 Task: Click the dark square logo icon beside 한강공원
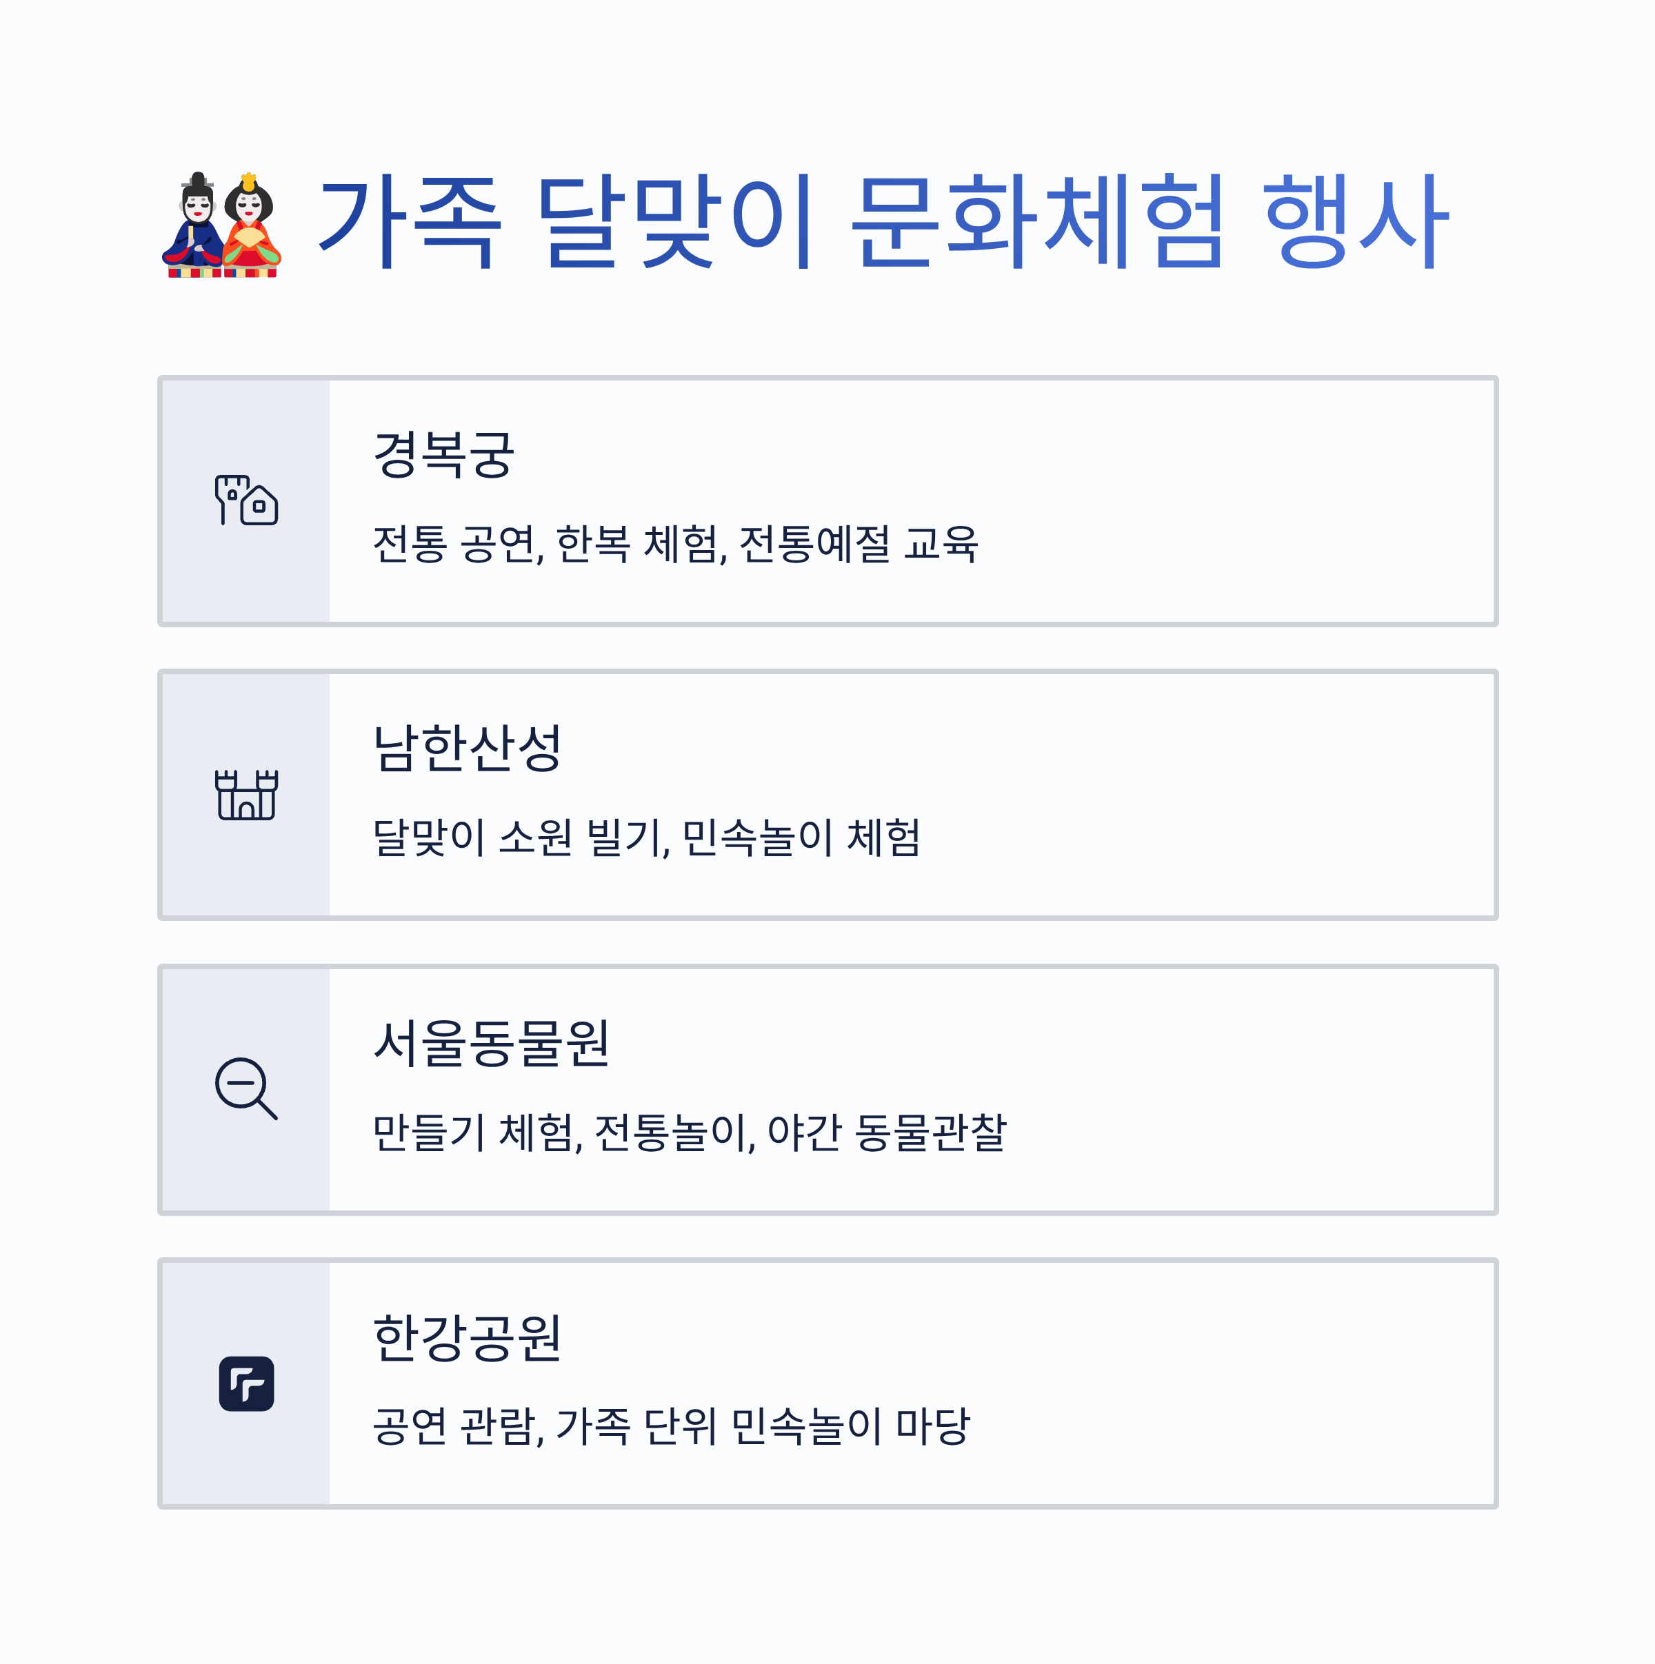[x=246, y=1383]
